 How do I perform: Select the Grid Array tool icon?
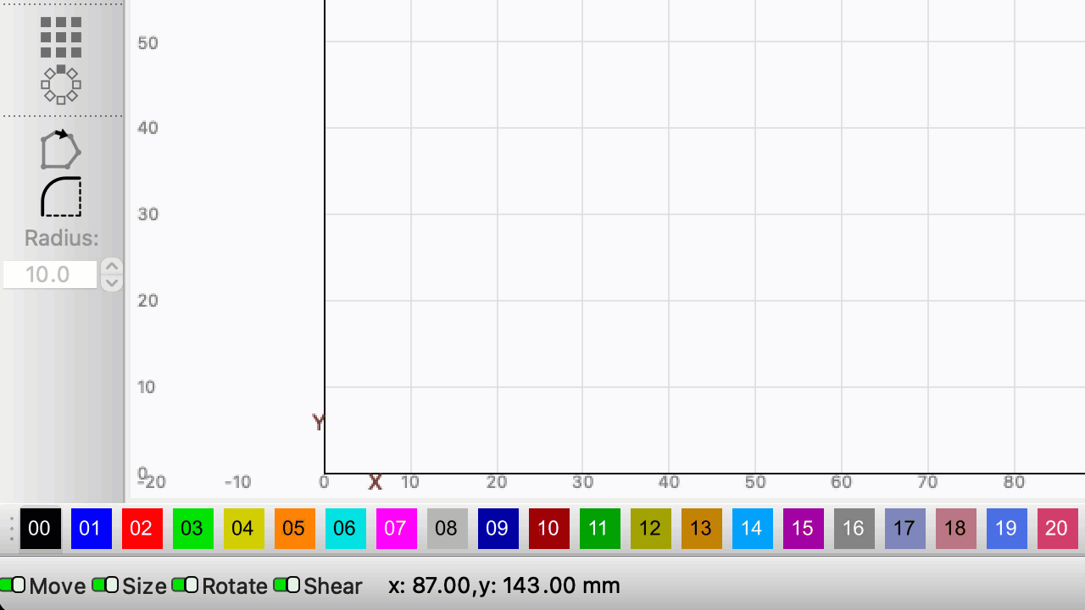[61, 37]
